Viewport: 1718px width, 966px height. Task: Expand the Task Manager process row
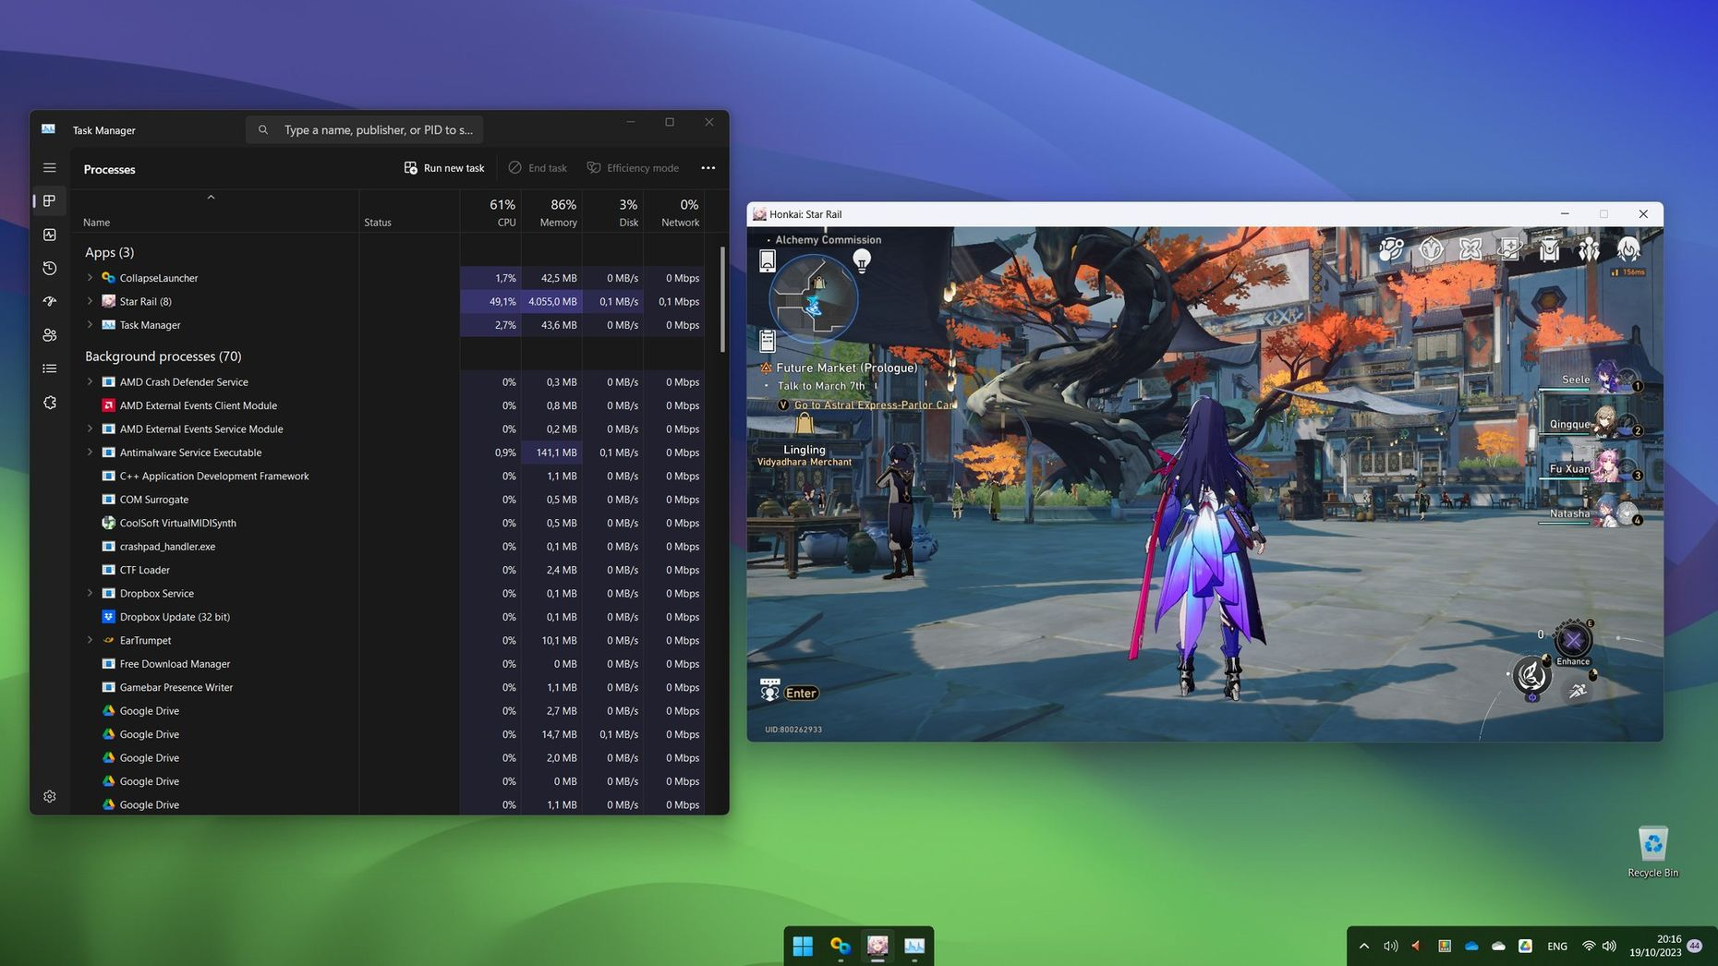click(90, 325)
